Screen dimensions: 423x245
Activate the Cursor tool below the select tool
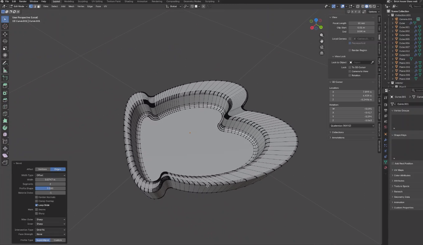5,26
